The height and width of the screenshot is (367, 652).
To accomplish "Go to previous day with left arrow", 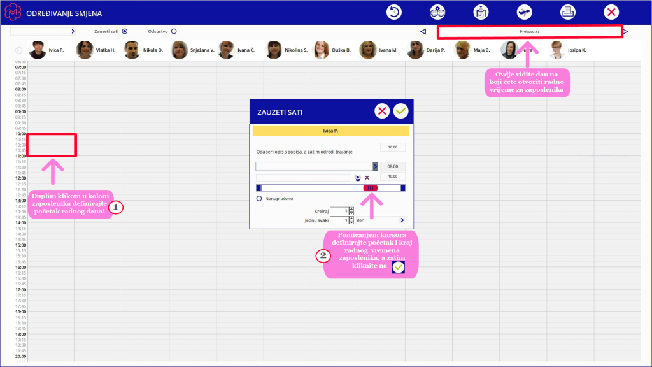I will coord(423,32).
